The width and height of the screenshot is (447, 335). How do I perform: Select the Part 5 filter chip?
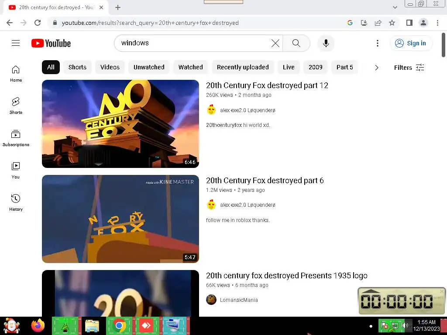[x=345, y=67]
